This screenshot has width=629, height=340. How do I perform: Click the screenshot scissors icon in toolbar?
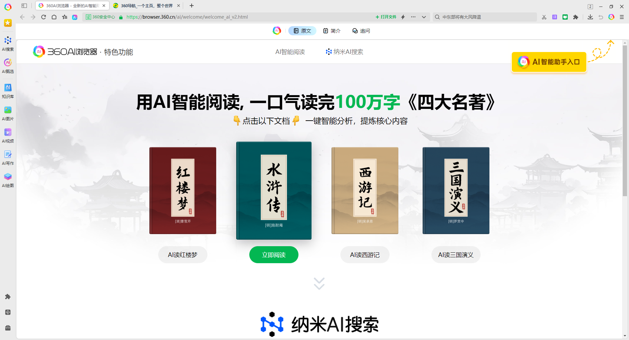[x=544, y=17]
